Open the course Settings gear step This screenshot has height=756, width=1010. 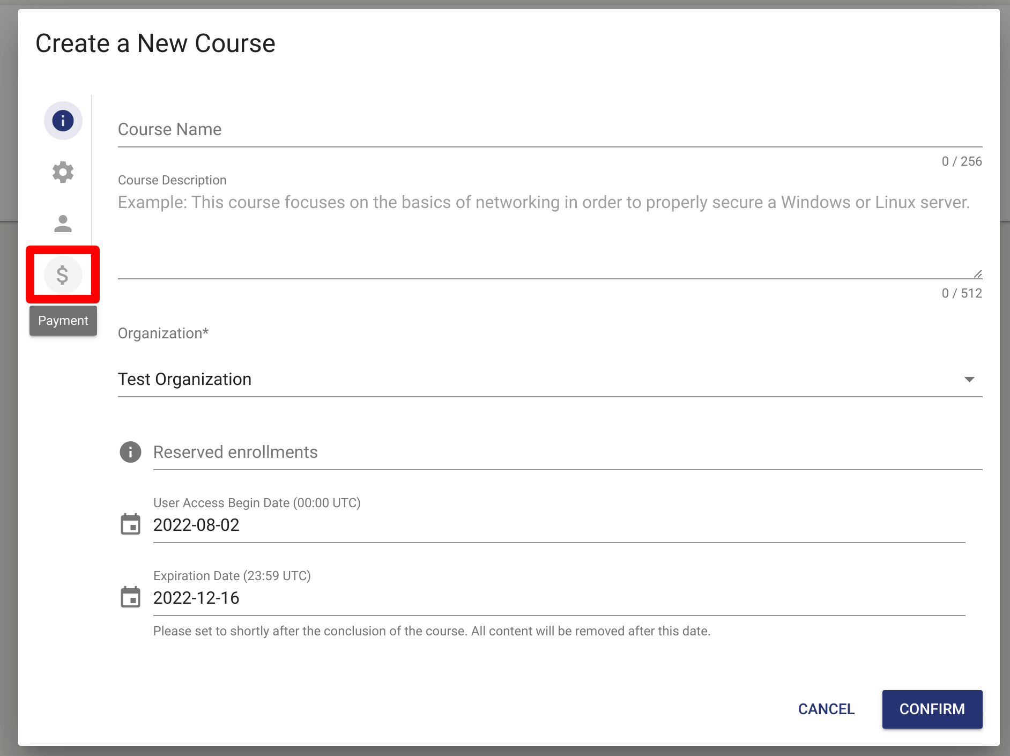(63, 172)
